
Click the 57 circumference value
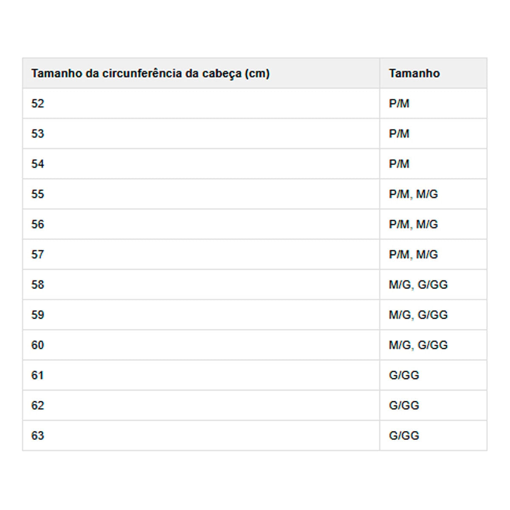(x=38, y=255)
